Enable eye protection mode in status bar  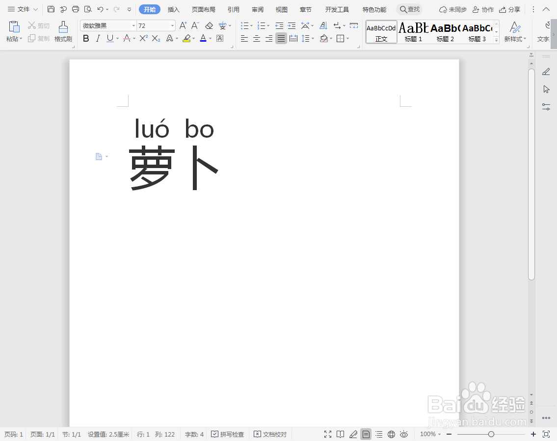click(x=404, y=434)
